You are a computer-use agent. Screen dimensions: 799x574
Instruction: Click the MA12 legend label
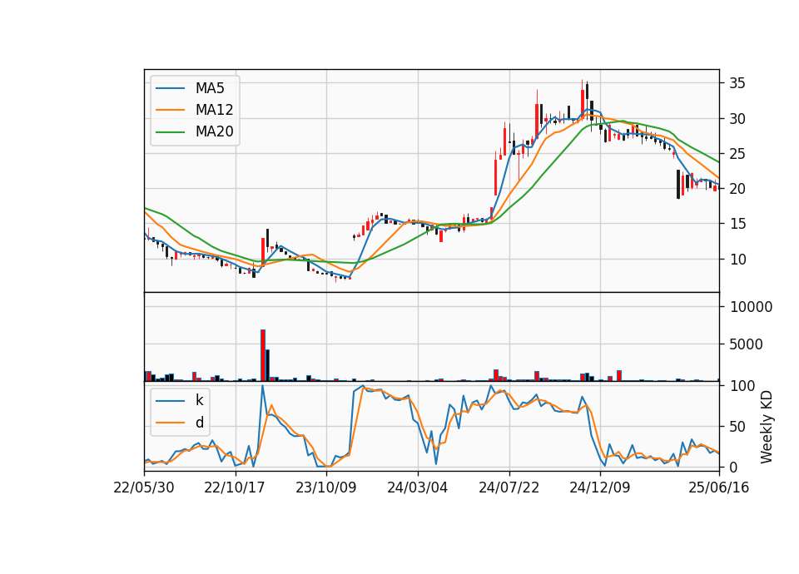coord(214,110)
